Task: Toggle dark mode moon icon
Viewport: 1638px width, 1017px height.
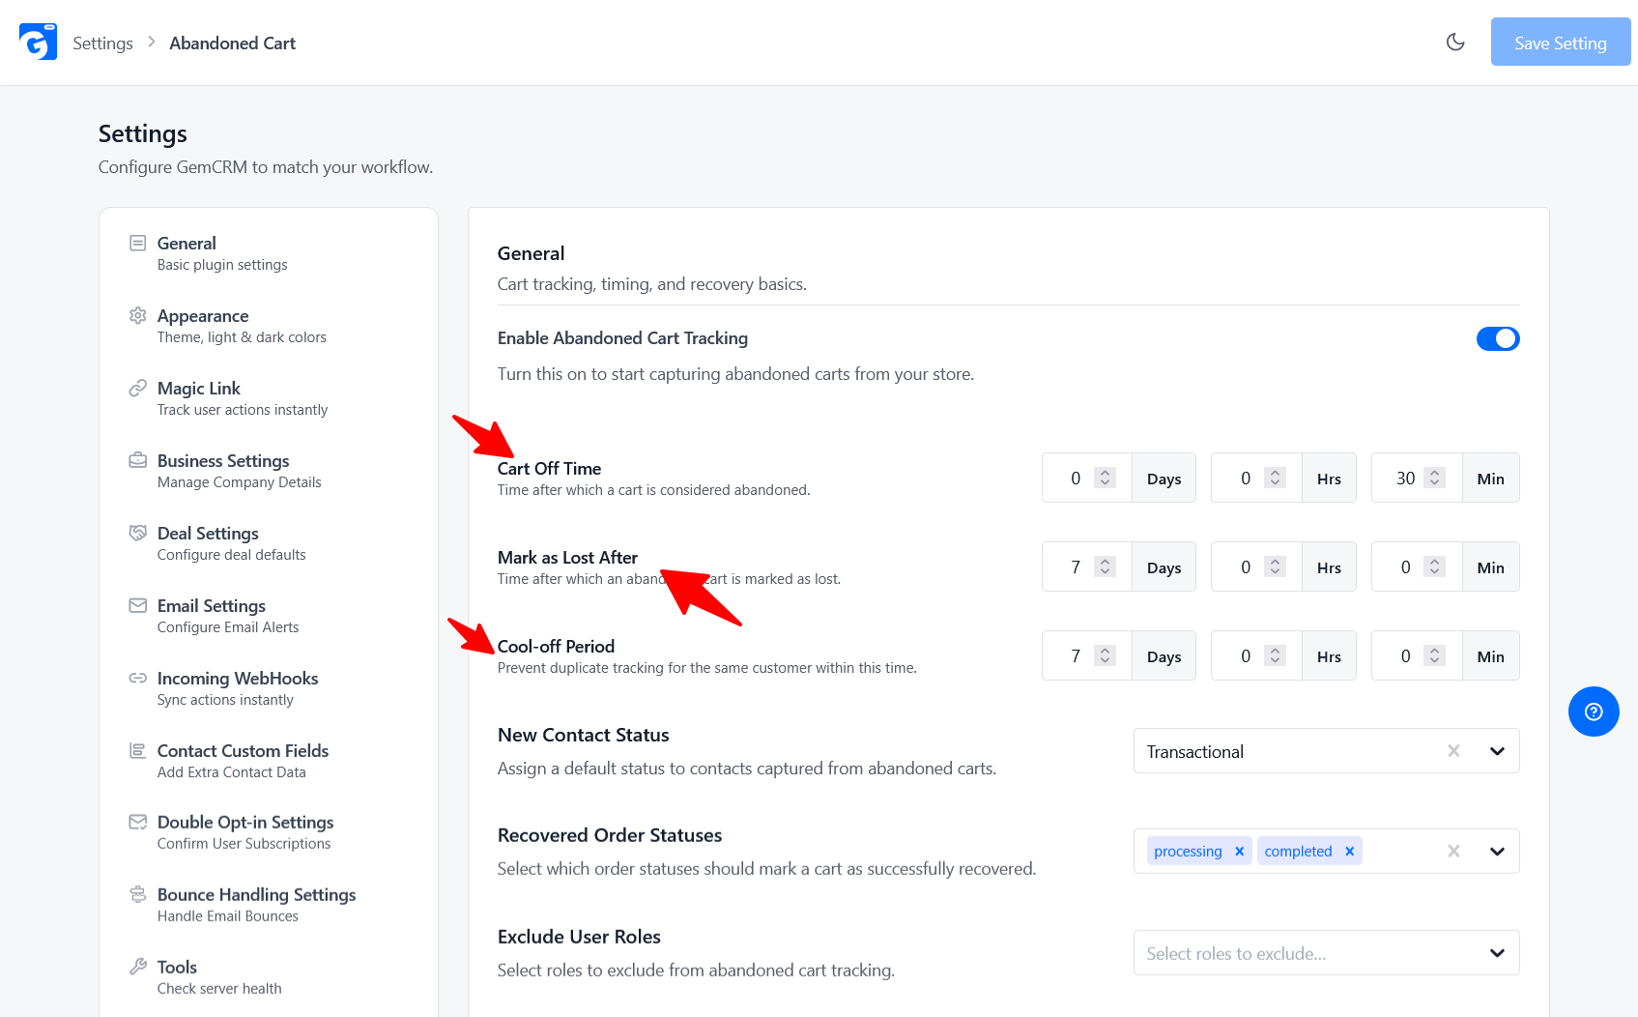Action: click(x=1455, y=42)
